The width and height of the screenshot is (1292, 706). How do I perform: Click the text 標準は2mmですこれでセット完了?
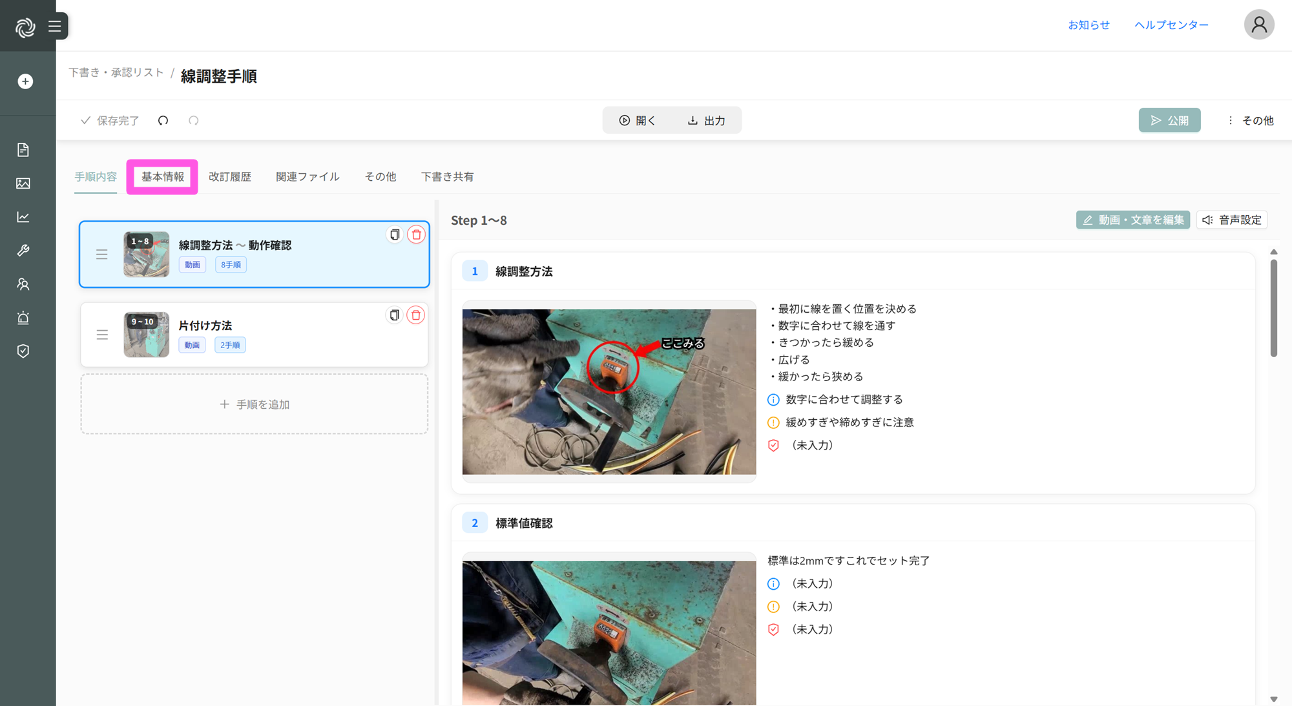pyautogui.click(x=849, y=561)
